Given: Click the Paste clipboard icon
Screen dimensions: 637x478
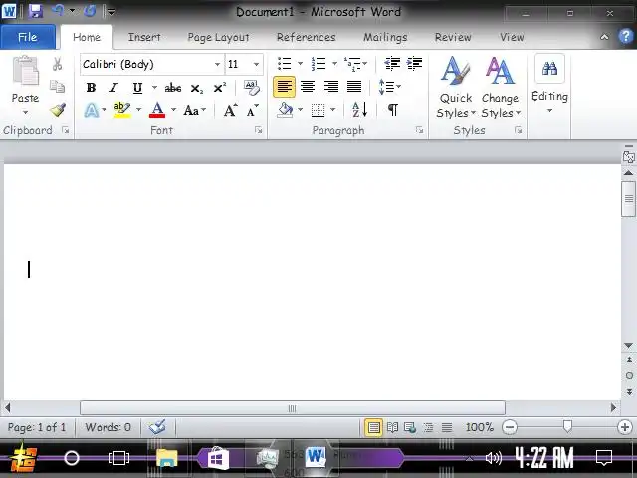Looking at the screenshot, I should (x=25, y=71).
